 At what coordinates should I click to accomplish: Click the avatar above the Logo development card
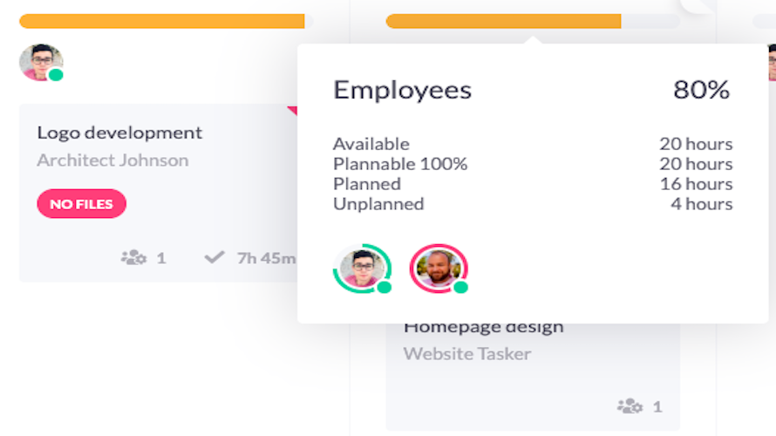click(41, 63)
